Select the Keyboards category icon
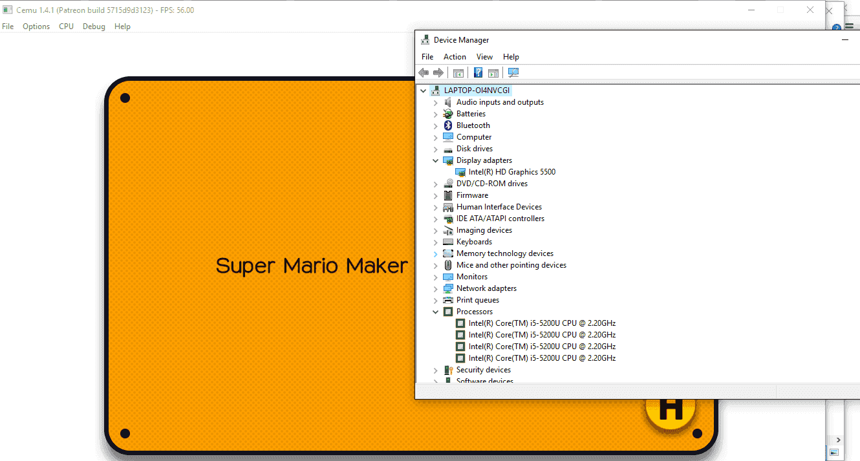The image size is (860, 461). pyautogui.click(x=448, y=242)
